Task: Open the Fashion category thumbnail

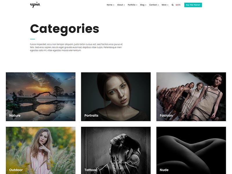Action: coord(191,97)
